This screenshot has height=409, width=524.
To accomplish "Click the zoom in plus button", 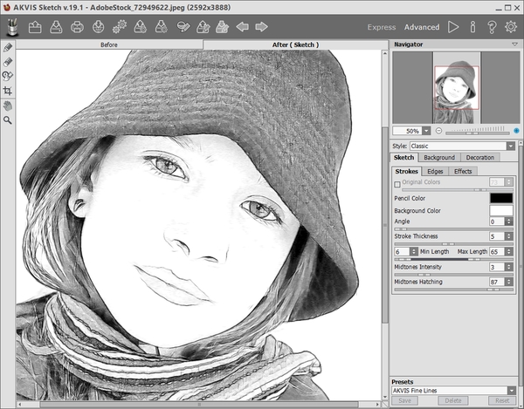I will 517,131.
